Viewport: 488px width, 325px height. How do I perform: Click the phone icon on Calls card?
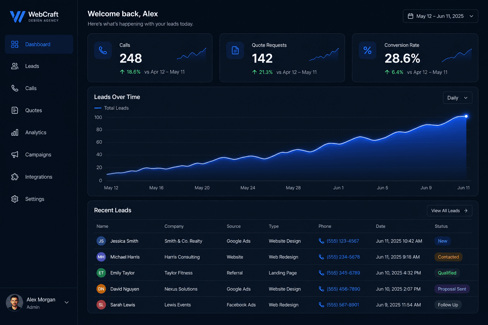coord(103,50)
